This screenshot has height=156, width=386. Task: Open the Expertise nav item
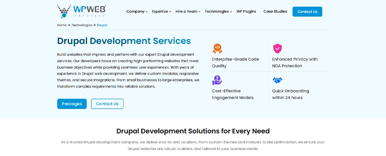(160, 11)
